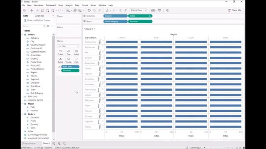Open the Dashboard menu
This screenshot has height=149, width=266.
51,5
